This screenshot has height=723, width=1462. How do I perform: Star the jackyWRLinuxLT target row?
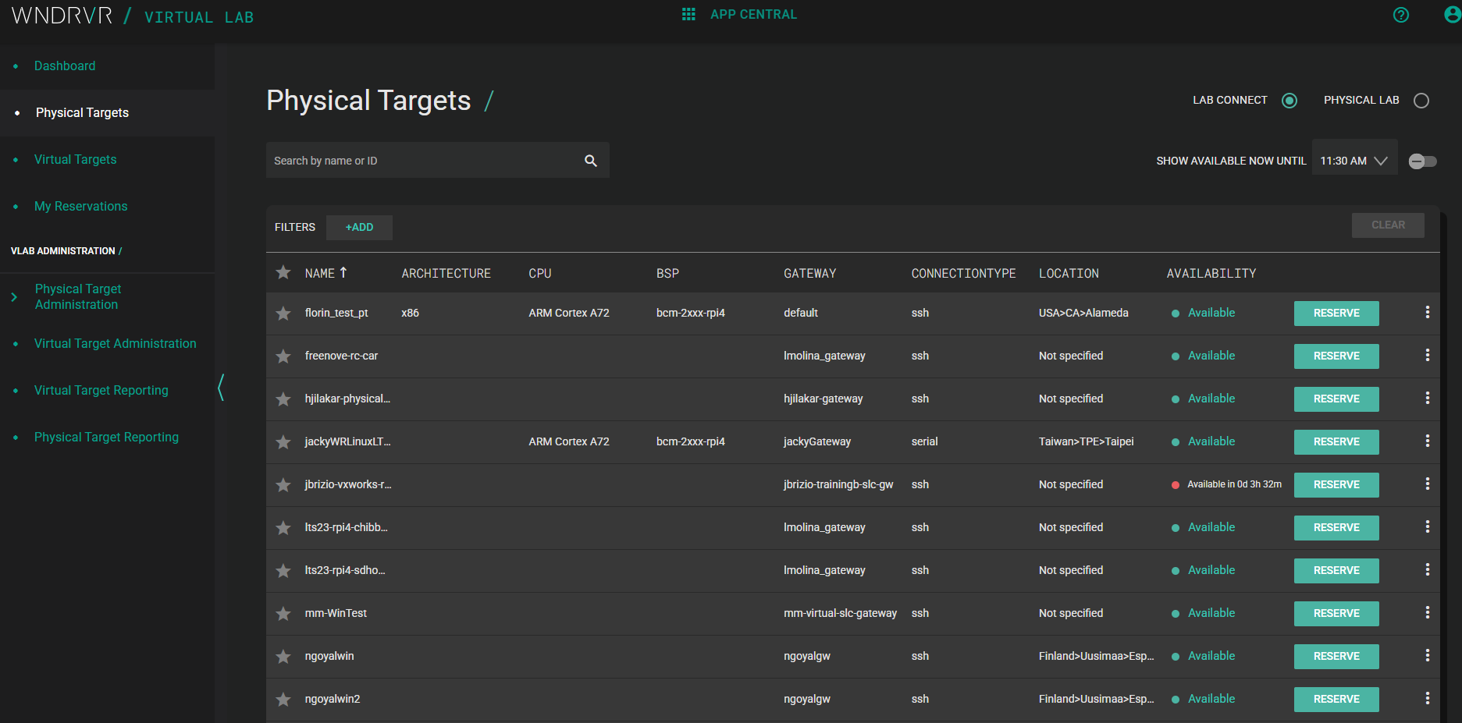click(x=283, y=442)
